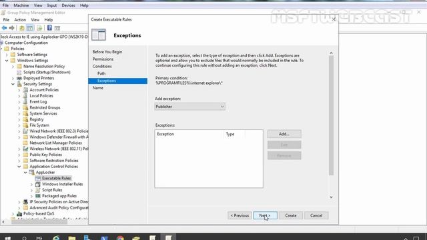Screen dimensions: 427x240
Task: Open the editor's File menu
Action: (6, 20)
